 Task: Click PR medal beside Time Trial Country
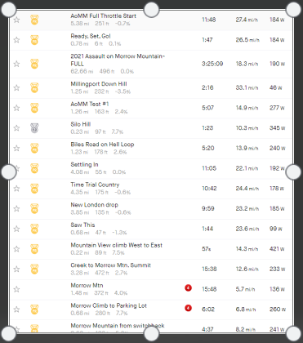(x=34, y=189)
